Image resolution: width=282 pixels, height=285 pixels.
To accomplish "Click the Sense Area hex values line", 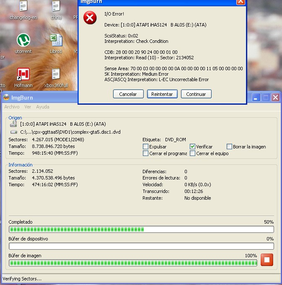I will (173, 69).
